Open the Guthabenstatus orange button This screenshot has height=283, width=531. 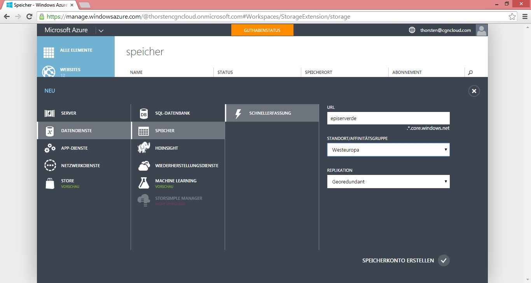(x=262, y=30)
